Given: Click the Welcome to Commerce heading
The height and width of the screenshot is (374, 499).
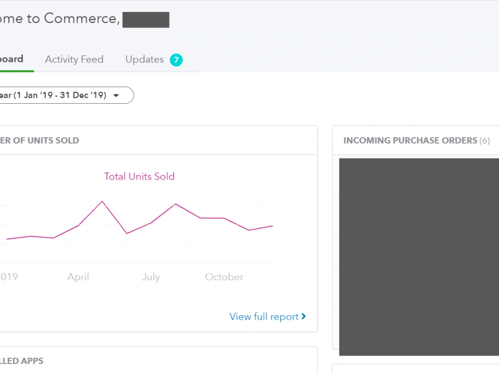Looking at the screenshot, I should click(x=60, y=18).
